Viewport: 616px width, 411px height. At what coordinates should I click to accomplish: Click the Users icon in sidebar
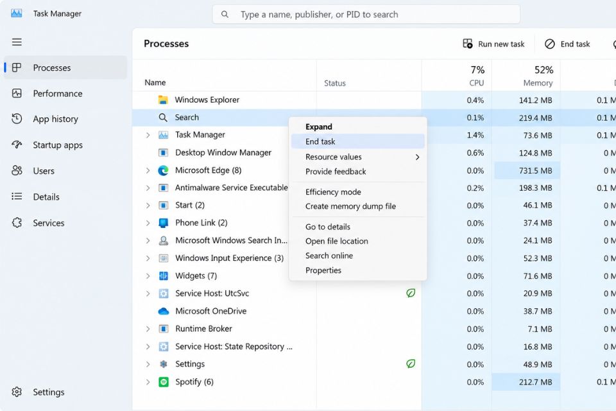click(17, 171)
